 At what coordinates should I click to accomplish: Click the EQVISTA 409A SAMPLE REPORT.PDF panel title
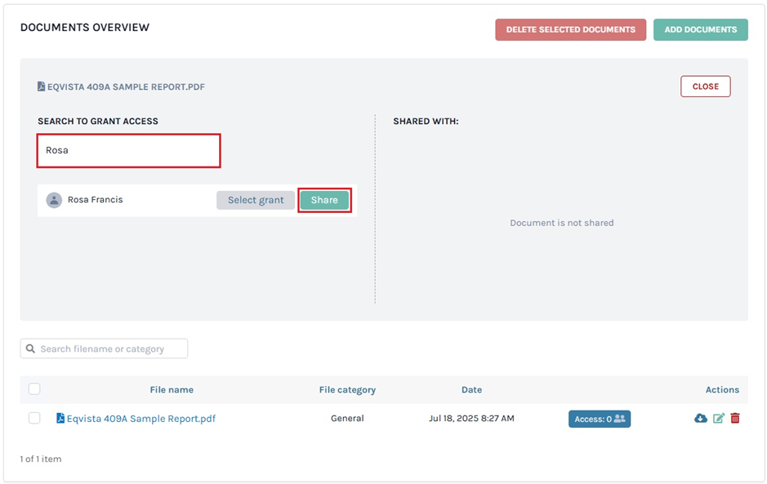[x=126, y=87]
